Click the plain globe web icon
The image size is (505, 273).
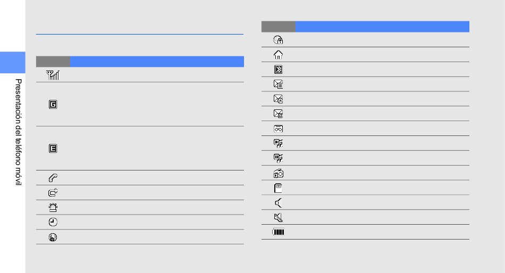click(x=53, y=237)
